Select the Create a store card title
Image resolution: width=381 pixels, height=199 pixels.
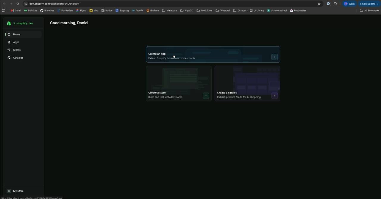tap(157, 93)
